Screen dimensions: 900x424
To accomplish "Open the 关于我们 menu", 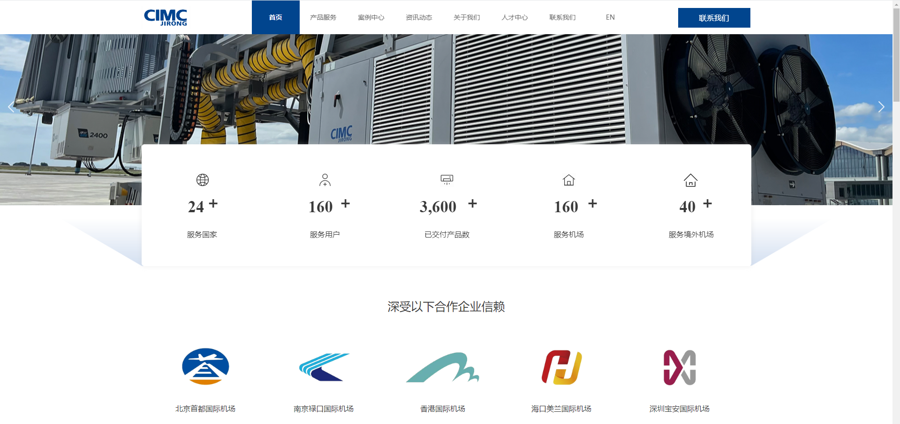I will point(467,17).
